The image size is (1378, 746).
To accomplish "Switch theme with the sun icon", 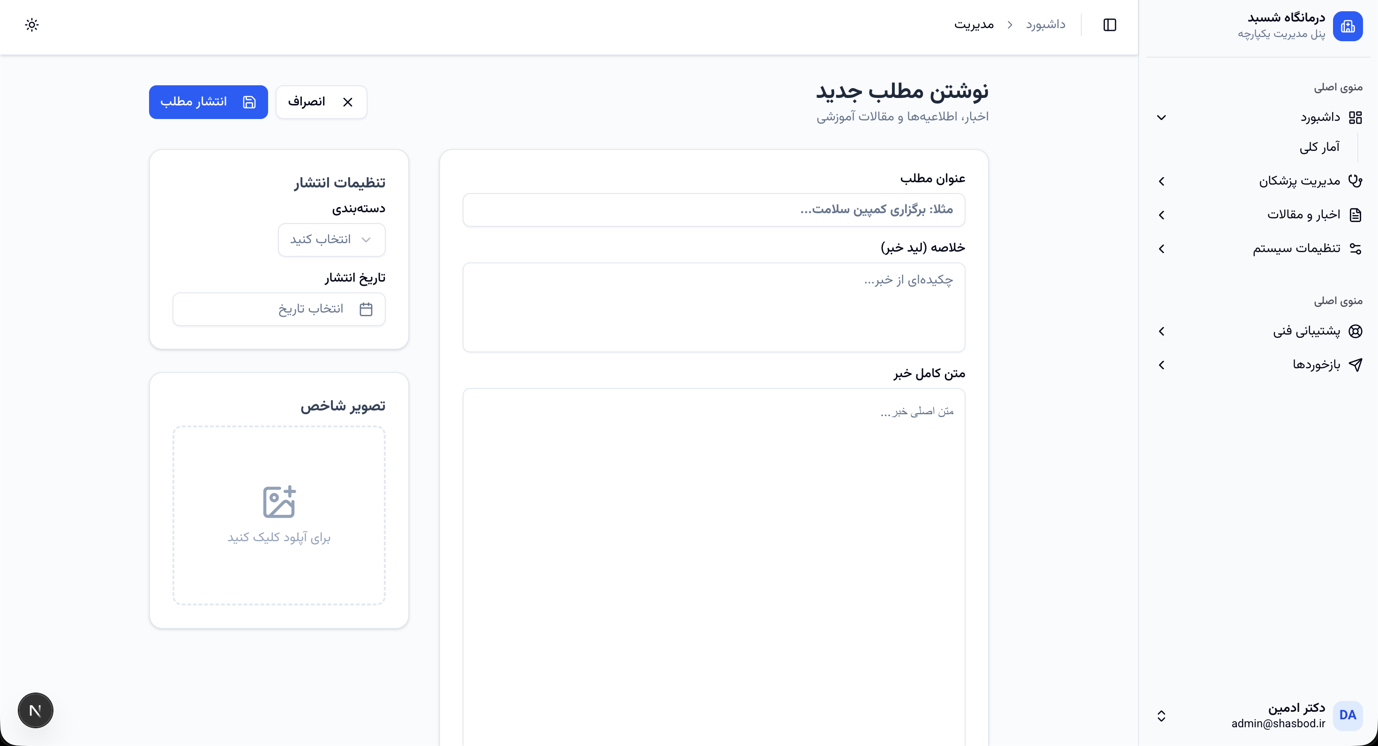I will (x=32, y=24).
